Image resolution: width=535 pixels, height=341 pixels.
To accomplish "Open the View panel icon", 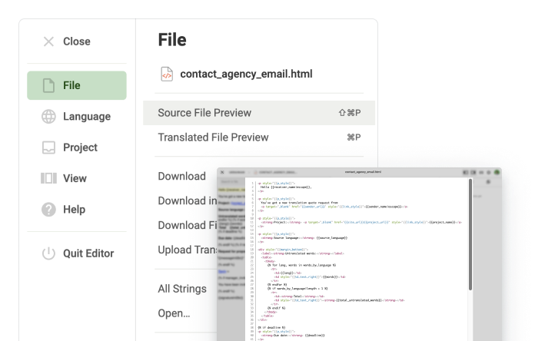I will (48, 178).
